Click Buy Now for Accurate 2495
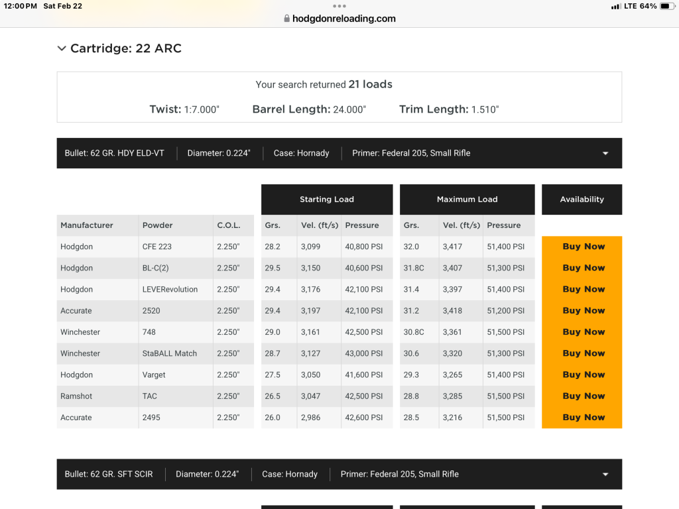This screenshot has width=679, height=509. pyautogui.click(x=583, y=418)
